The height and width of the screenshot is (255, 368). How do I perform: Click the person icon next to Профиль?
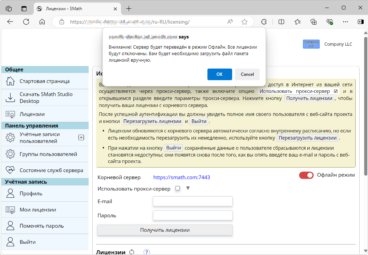point(10,193)
